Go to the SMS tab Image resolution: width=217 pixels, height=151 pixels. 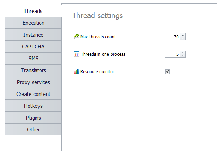point(33,59)
